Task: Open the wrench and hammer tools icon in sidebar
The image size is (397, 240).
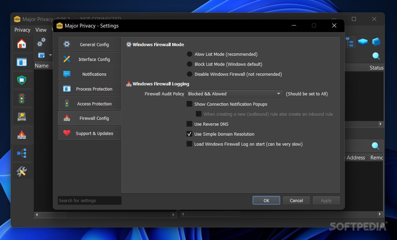Action: [22, 171]
